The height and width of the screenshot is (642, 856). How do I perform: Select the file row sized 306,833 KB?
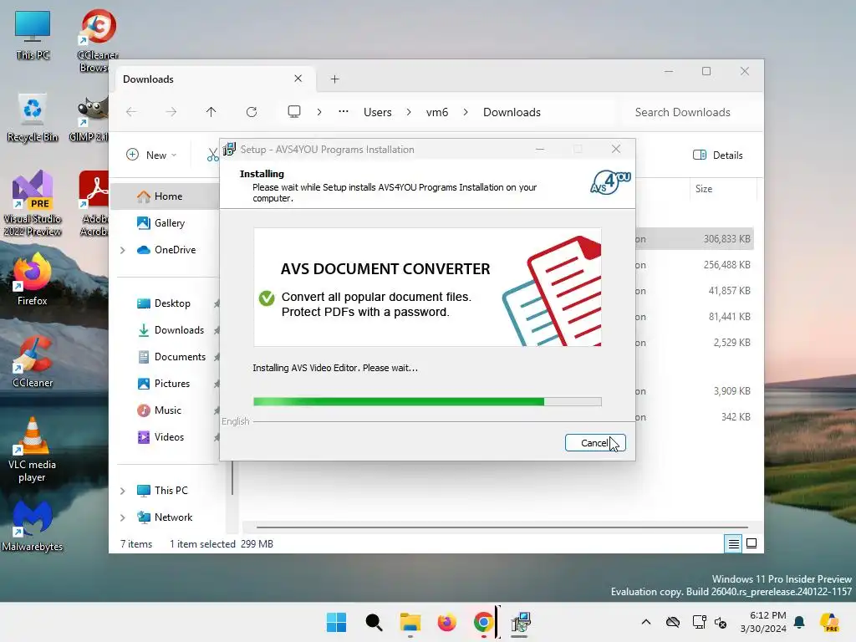pyautogui.click(x=695, y=238)
